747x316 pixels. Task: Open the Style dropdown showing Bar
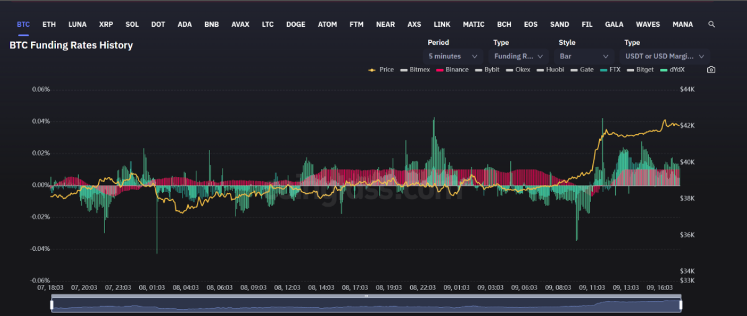585,56
